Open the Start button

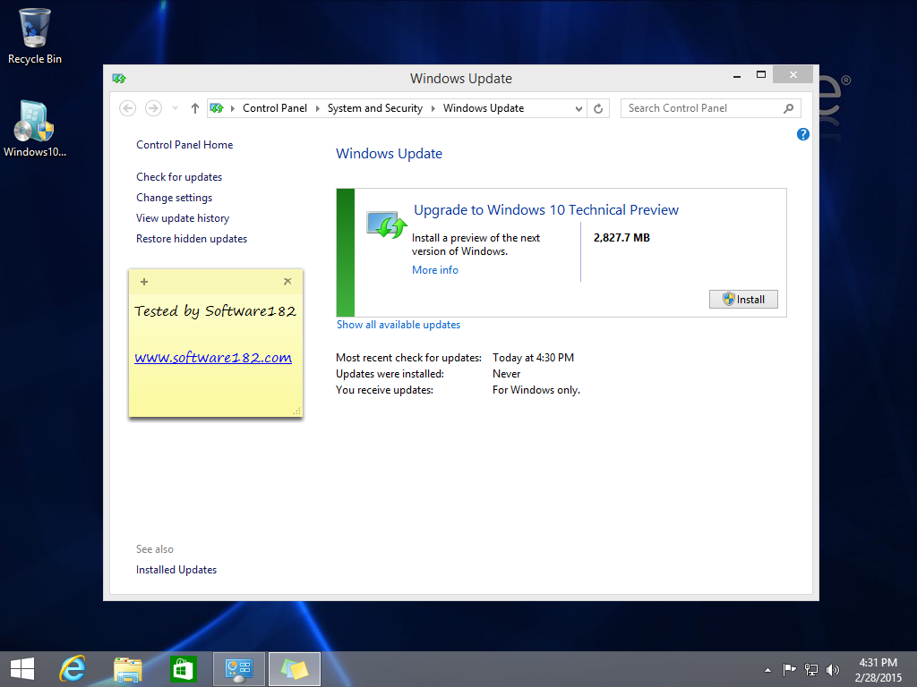click(x=22, y=669)
